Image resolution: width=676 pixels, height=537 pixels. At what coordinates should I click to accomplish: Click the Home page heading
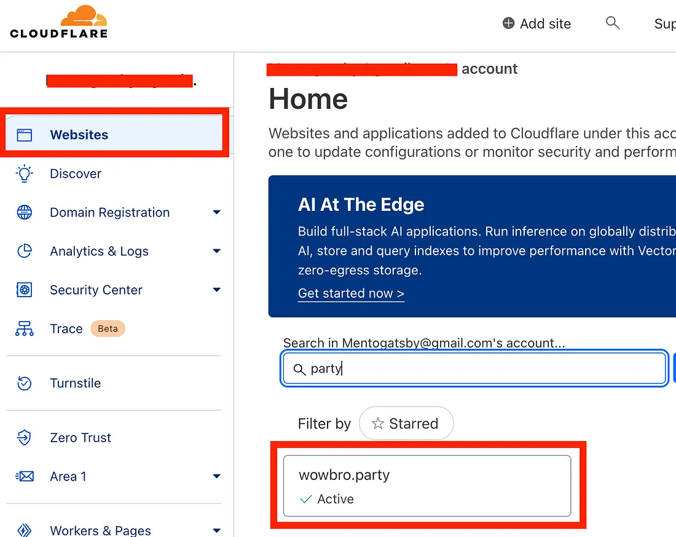[309, 99]
